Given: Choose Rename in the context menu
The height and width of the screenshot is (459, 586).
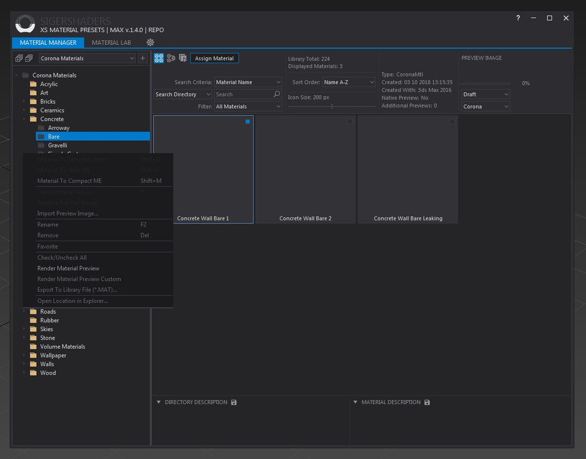Looking at the screenshot, I should (x=98, y=224).
